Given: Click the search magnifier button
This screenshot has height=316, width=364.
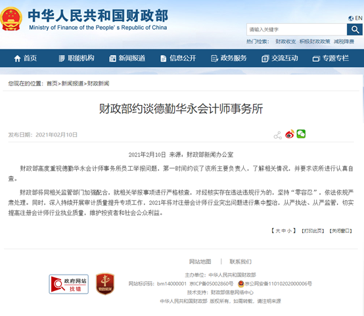Looking at the screenshot, I should tap(355, 30).
